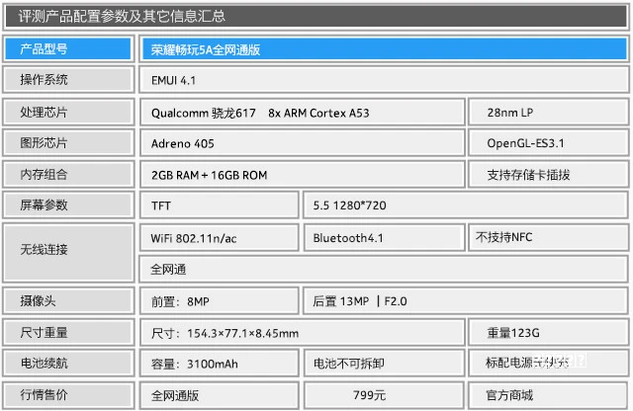Click the 28nm LP cell
Screen dimensions: 633x411
click(x=548, y=112)
